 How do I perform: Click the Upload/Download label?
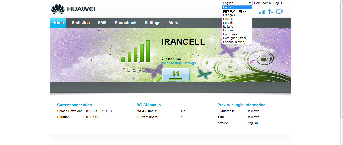click(70, 111)
